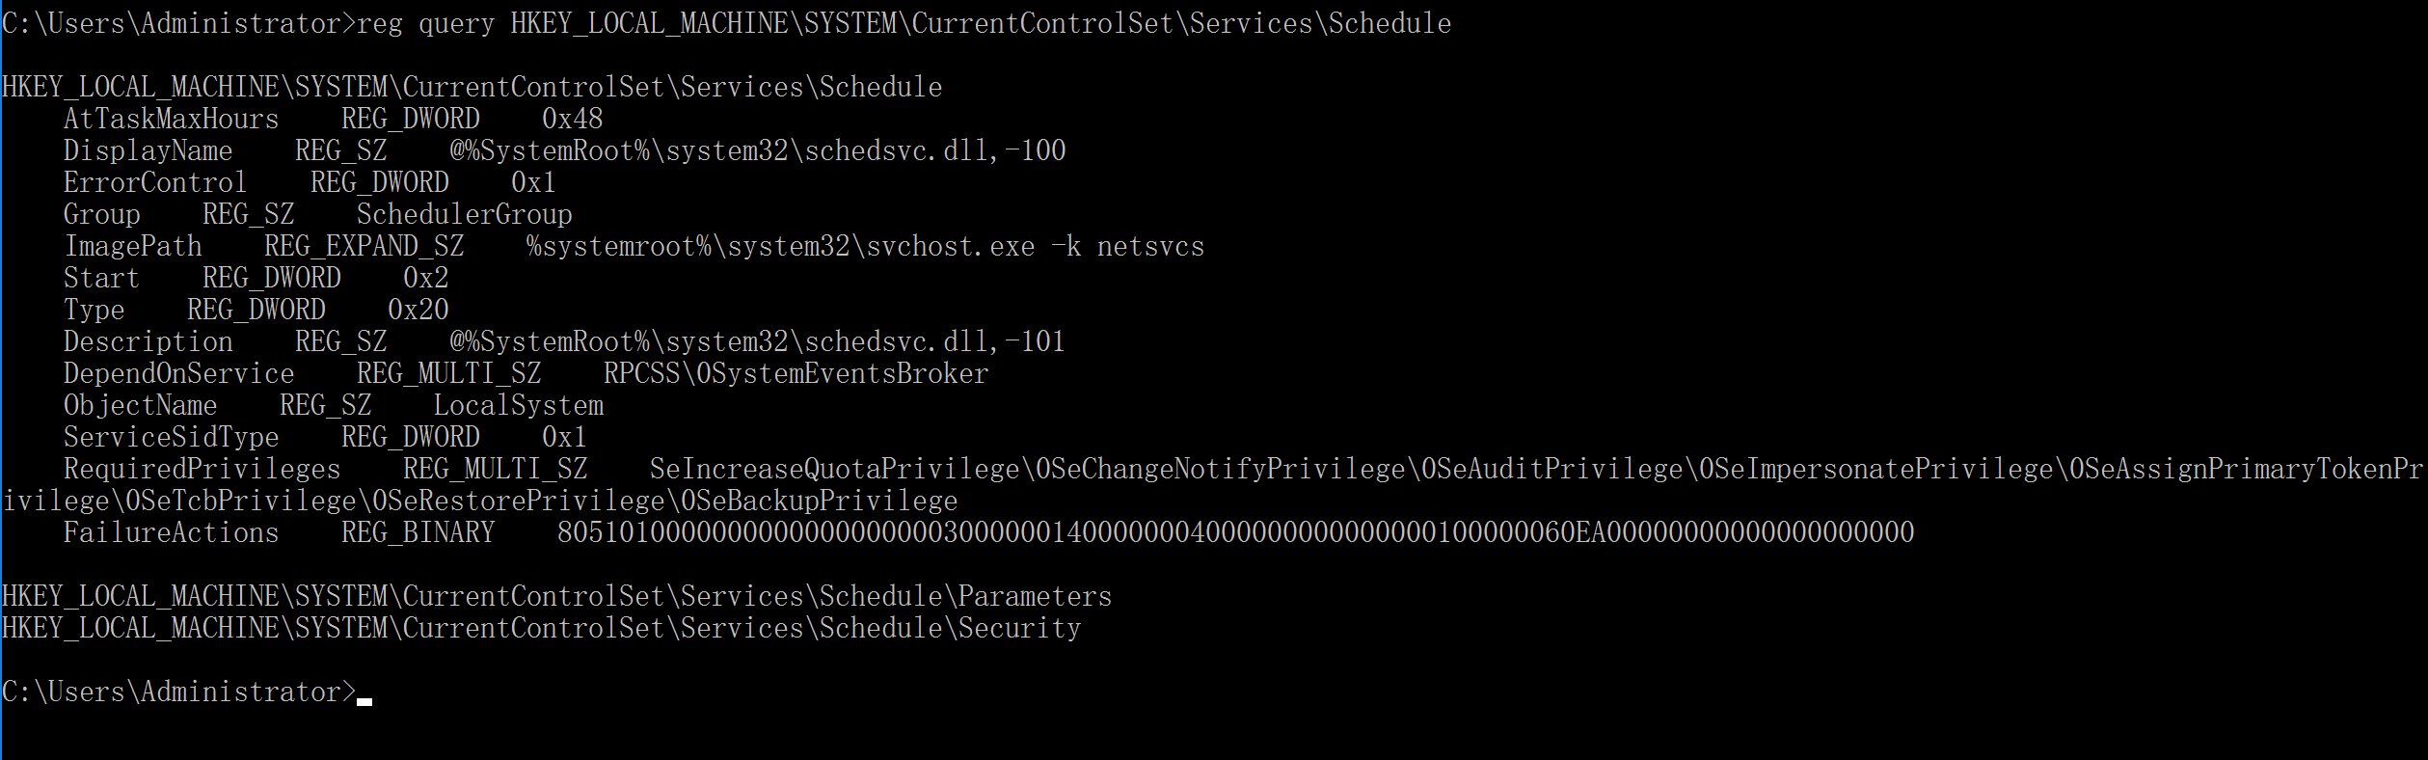
Task: Click the FailureActions binary data
Action: pyautogui.click(x=1235, y=533)
